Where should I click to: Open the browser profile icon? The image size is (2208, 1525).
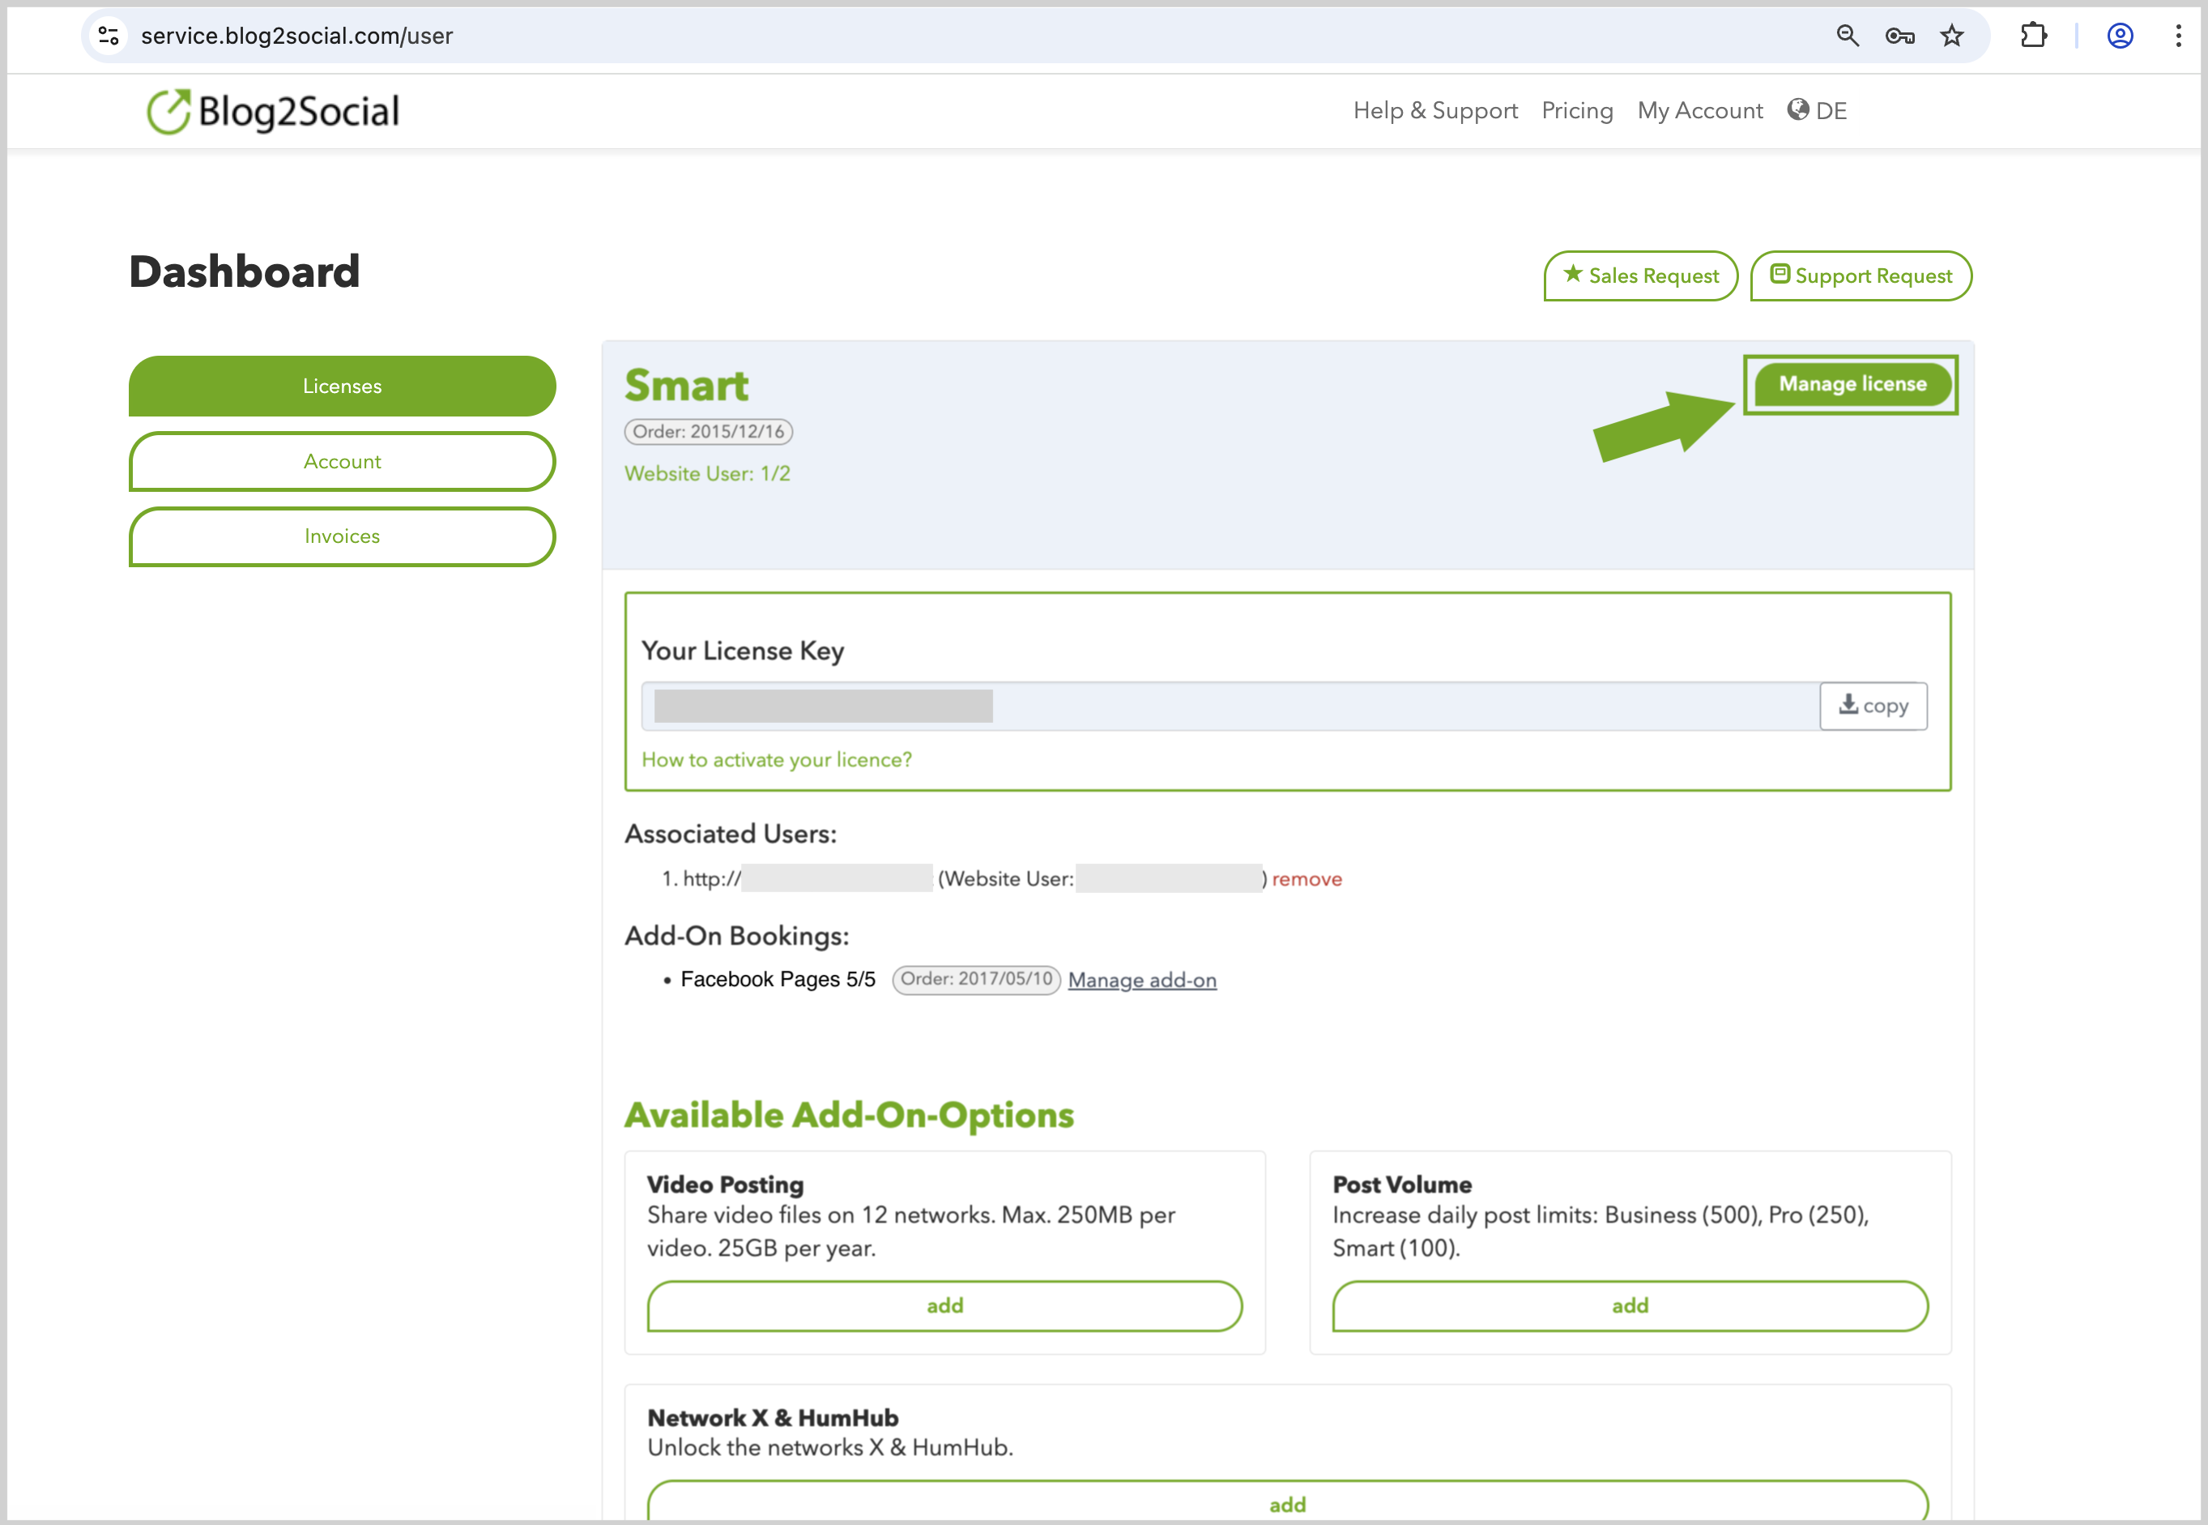click(x=2121, y=36)
